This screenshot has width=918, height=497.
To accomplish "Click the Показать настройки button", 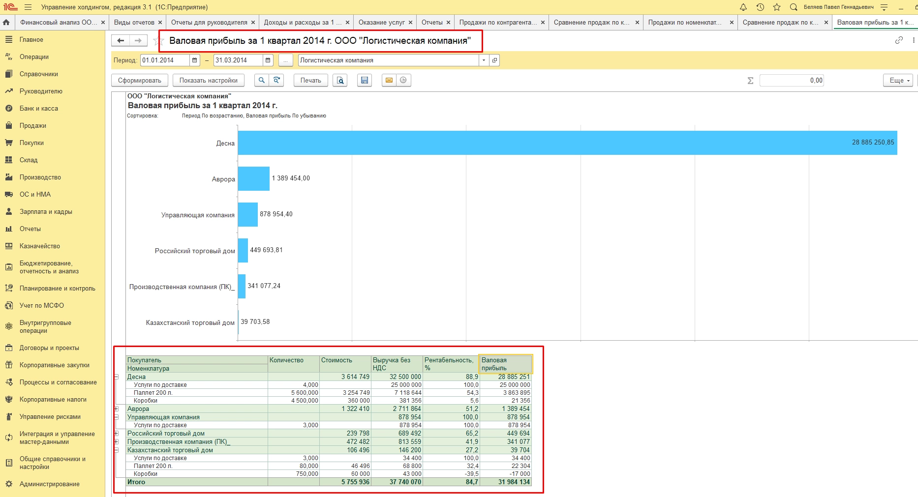I will coord(208,80).
